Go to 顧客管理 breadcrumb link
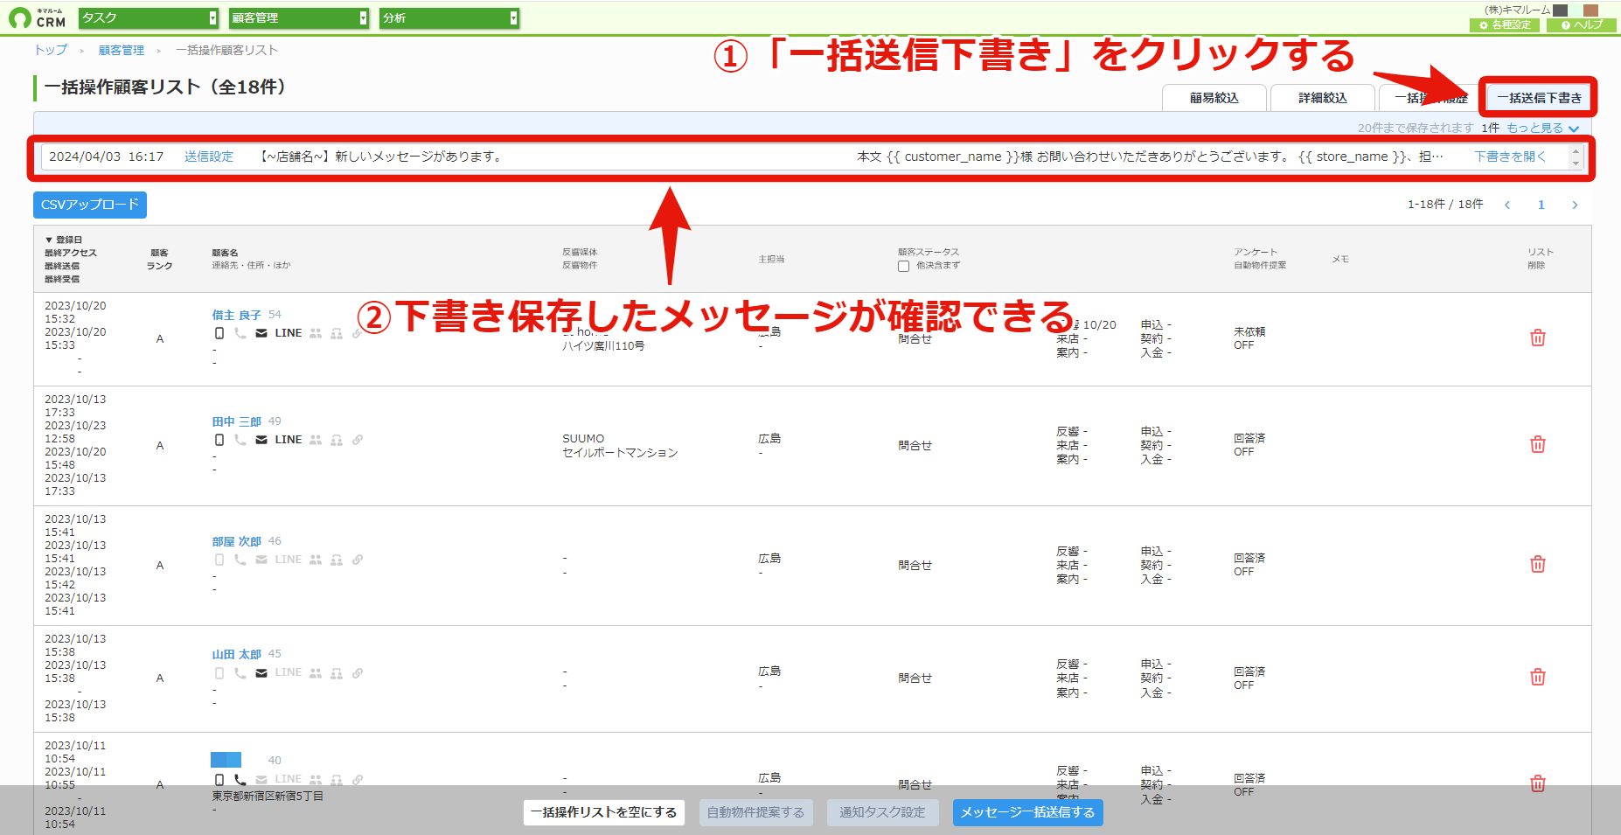Viewport: 1621px width, 835px height. click(122, 50)
